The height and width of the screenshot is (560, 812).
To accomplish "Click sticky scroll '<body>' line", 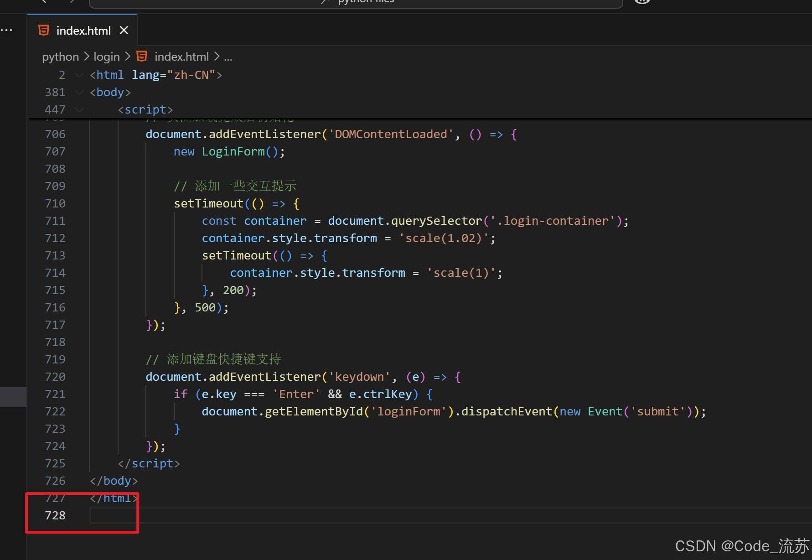I will coord(110,92).
